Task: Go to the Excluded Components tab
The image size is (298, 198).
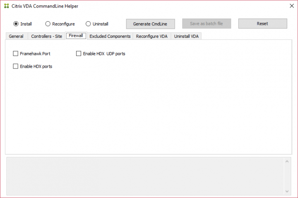Action: click(110, 36)
